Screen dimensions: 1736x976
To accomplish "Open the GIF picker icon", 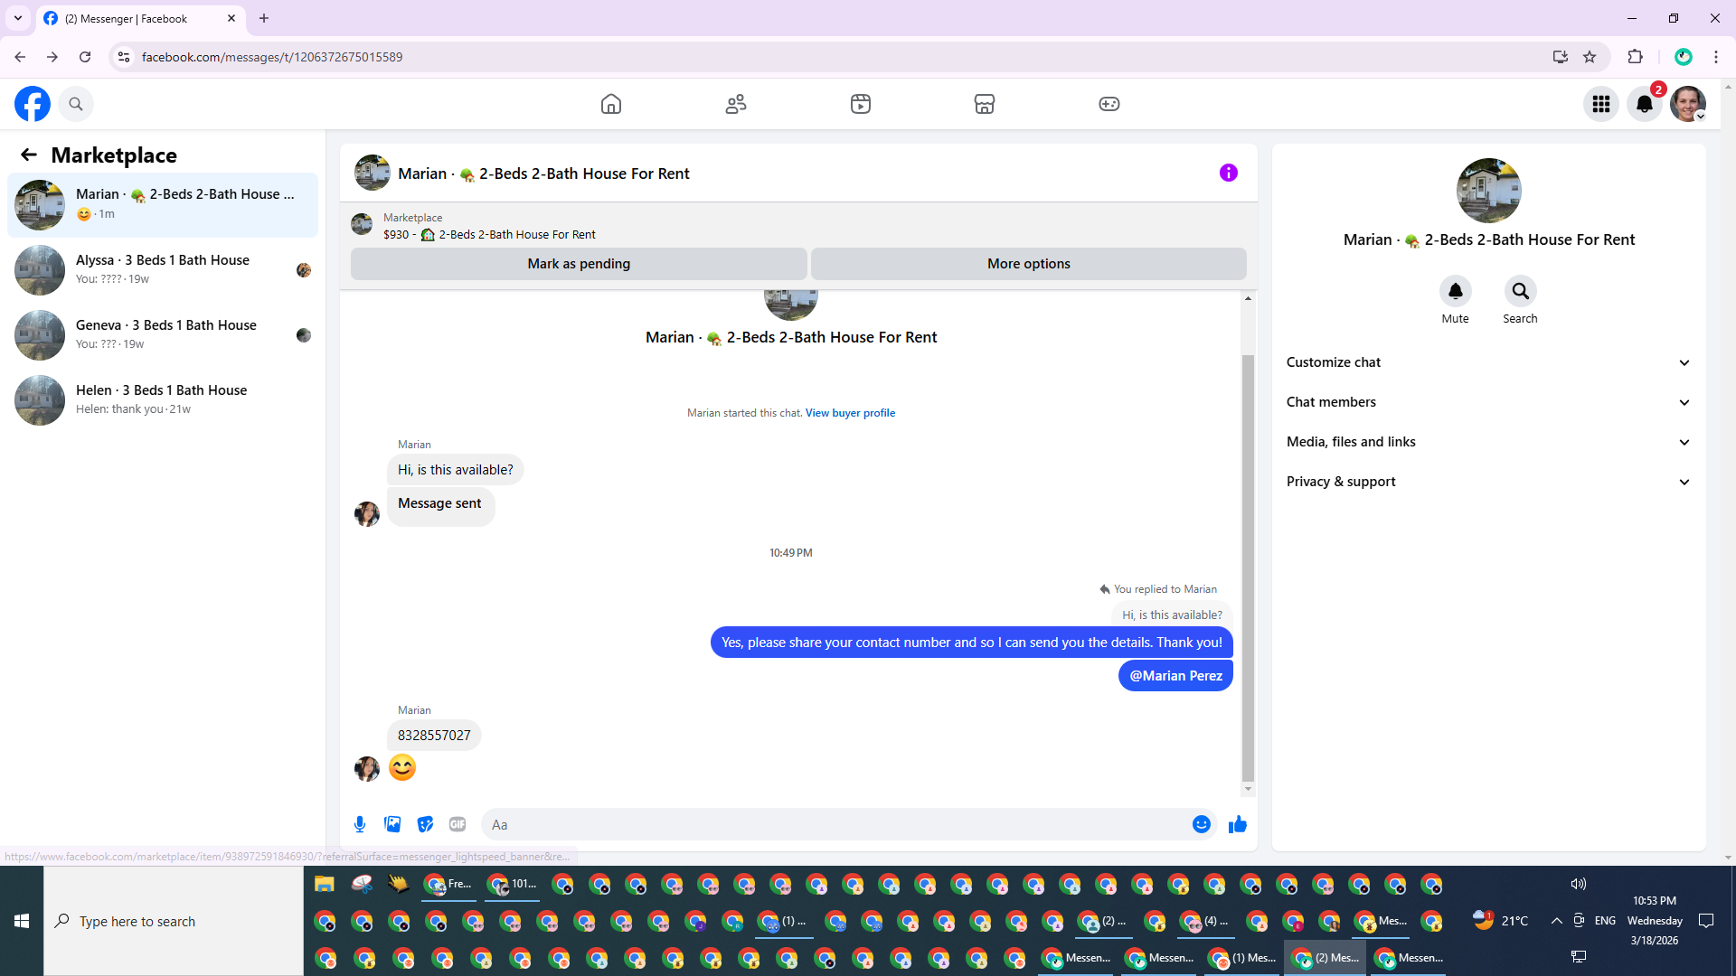I will tap(458, 824).
